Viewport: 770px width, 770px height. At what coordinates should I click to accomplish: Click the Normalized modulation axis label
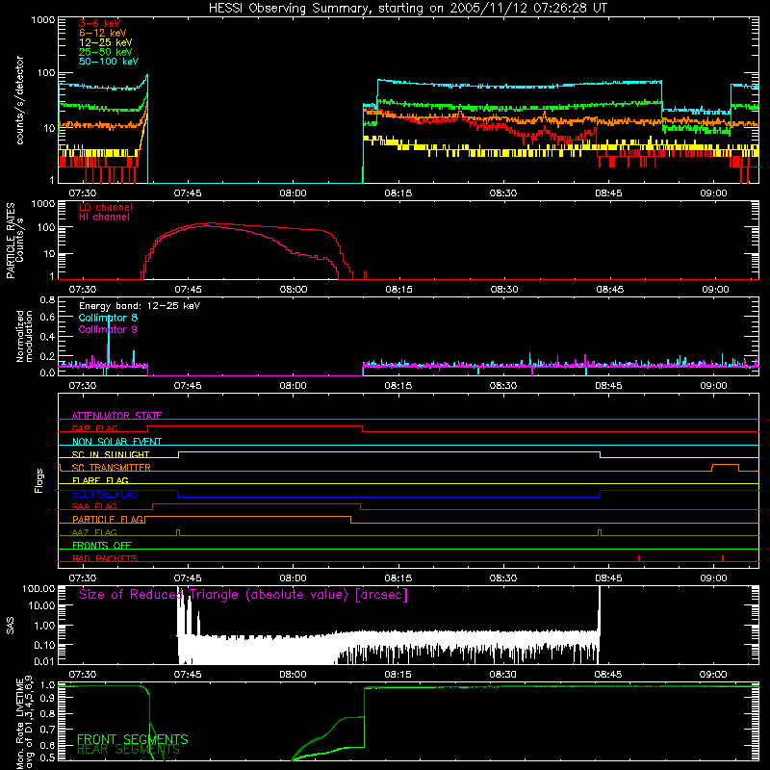[24, 336]
